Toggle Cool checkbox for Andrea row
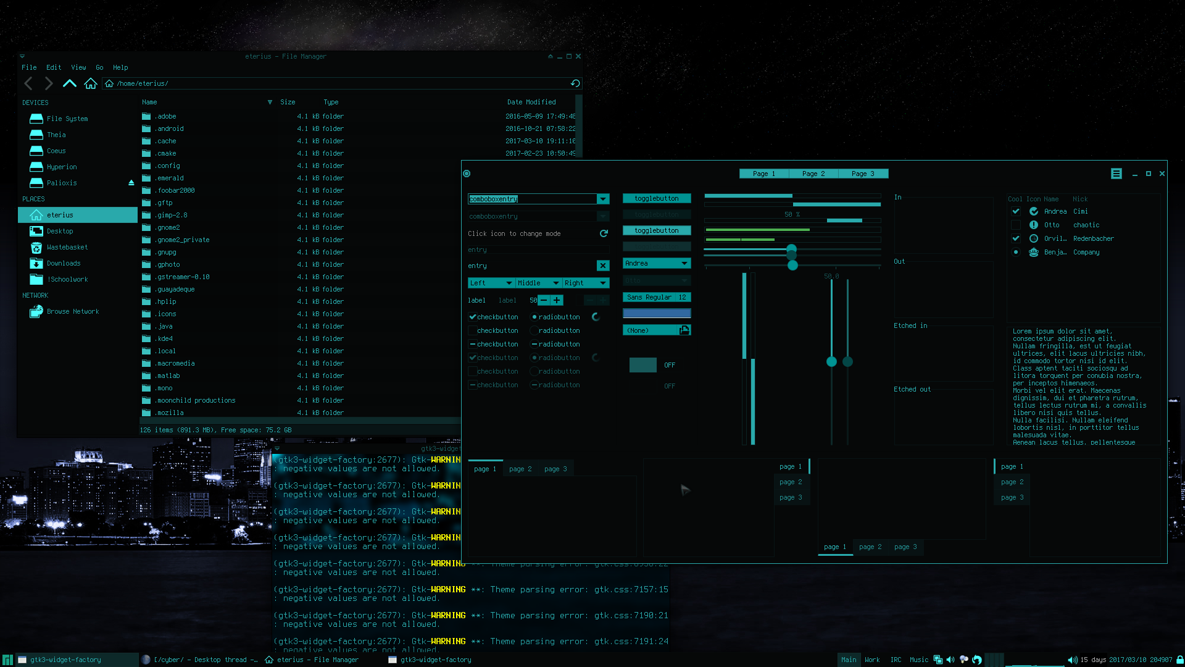Viewport: 1185px width, 667px height. tap(1015, 211)
